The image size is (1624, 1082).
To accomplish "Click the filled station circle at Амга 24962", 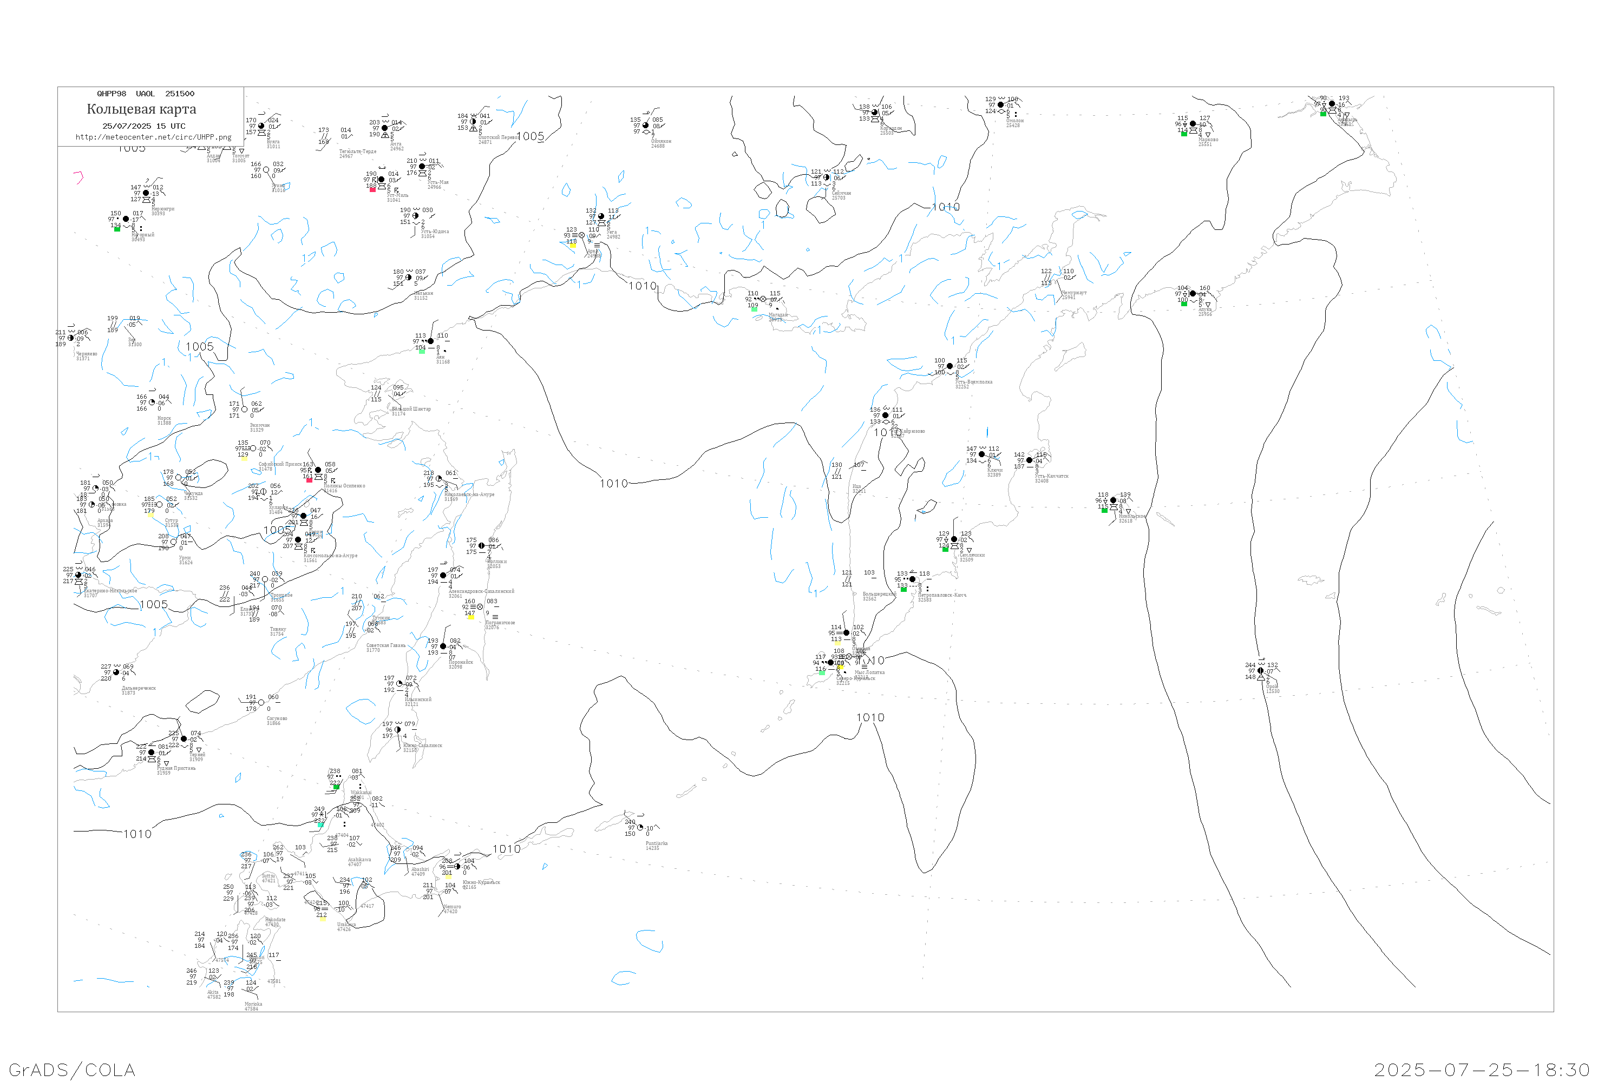I will 384,128.
